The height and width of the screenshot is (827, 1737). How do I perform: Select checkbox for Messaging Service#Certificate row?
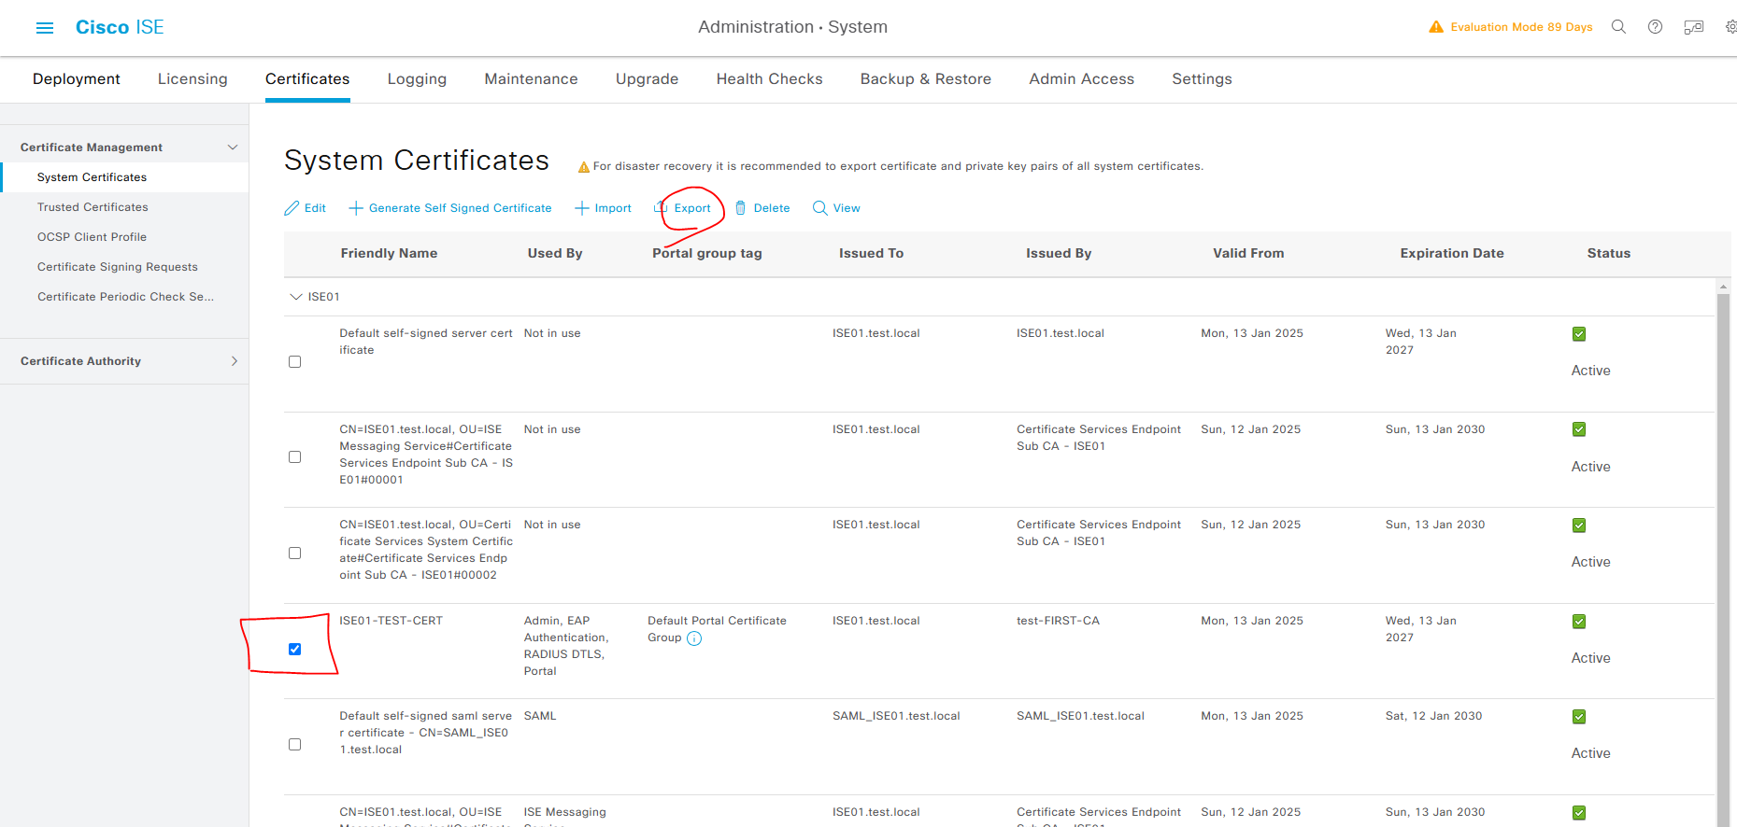point(295,457)
